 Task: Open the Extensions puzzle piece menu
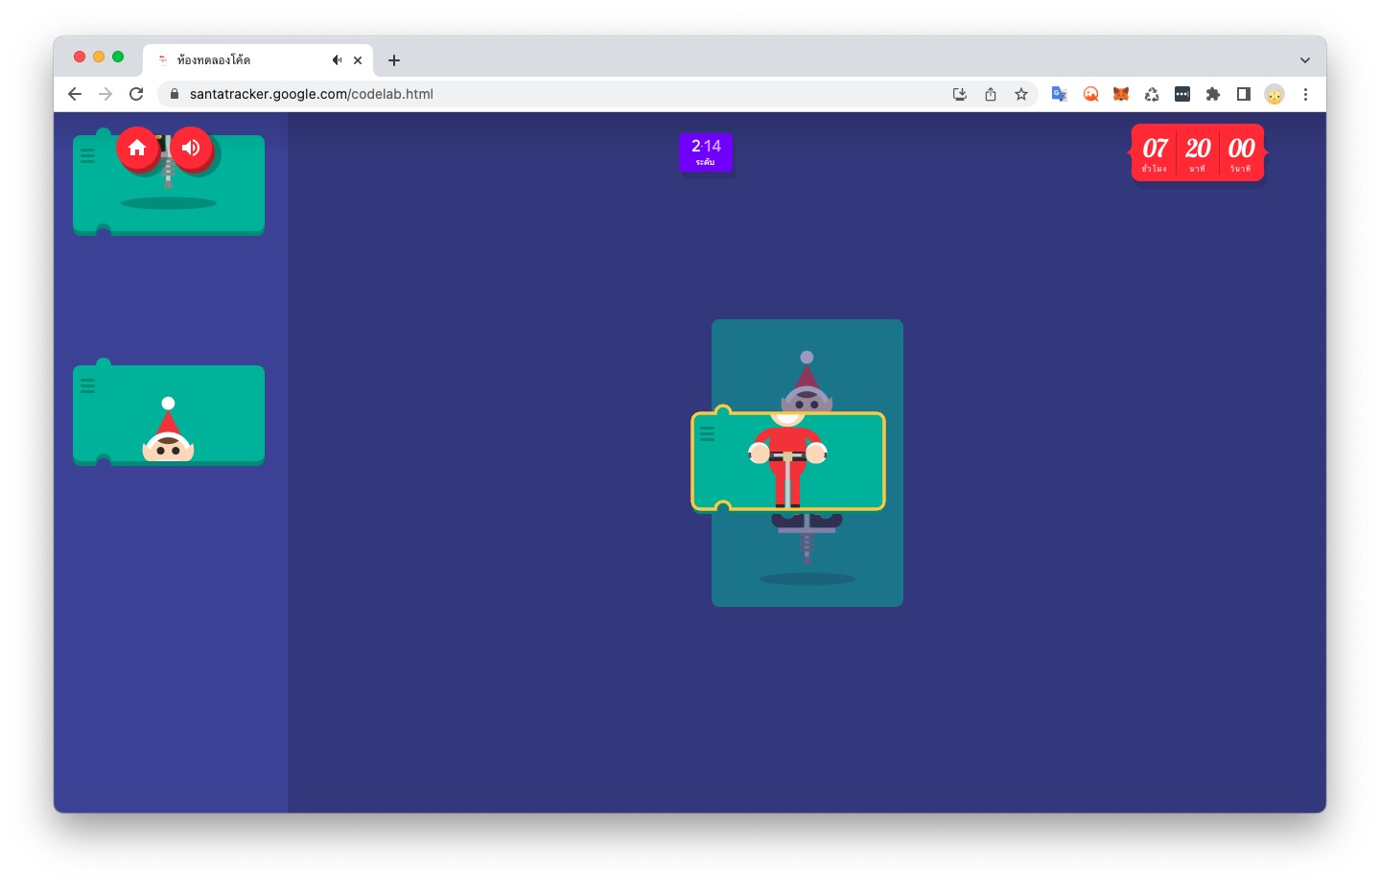pos(1212,94)
